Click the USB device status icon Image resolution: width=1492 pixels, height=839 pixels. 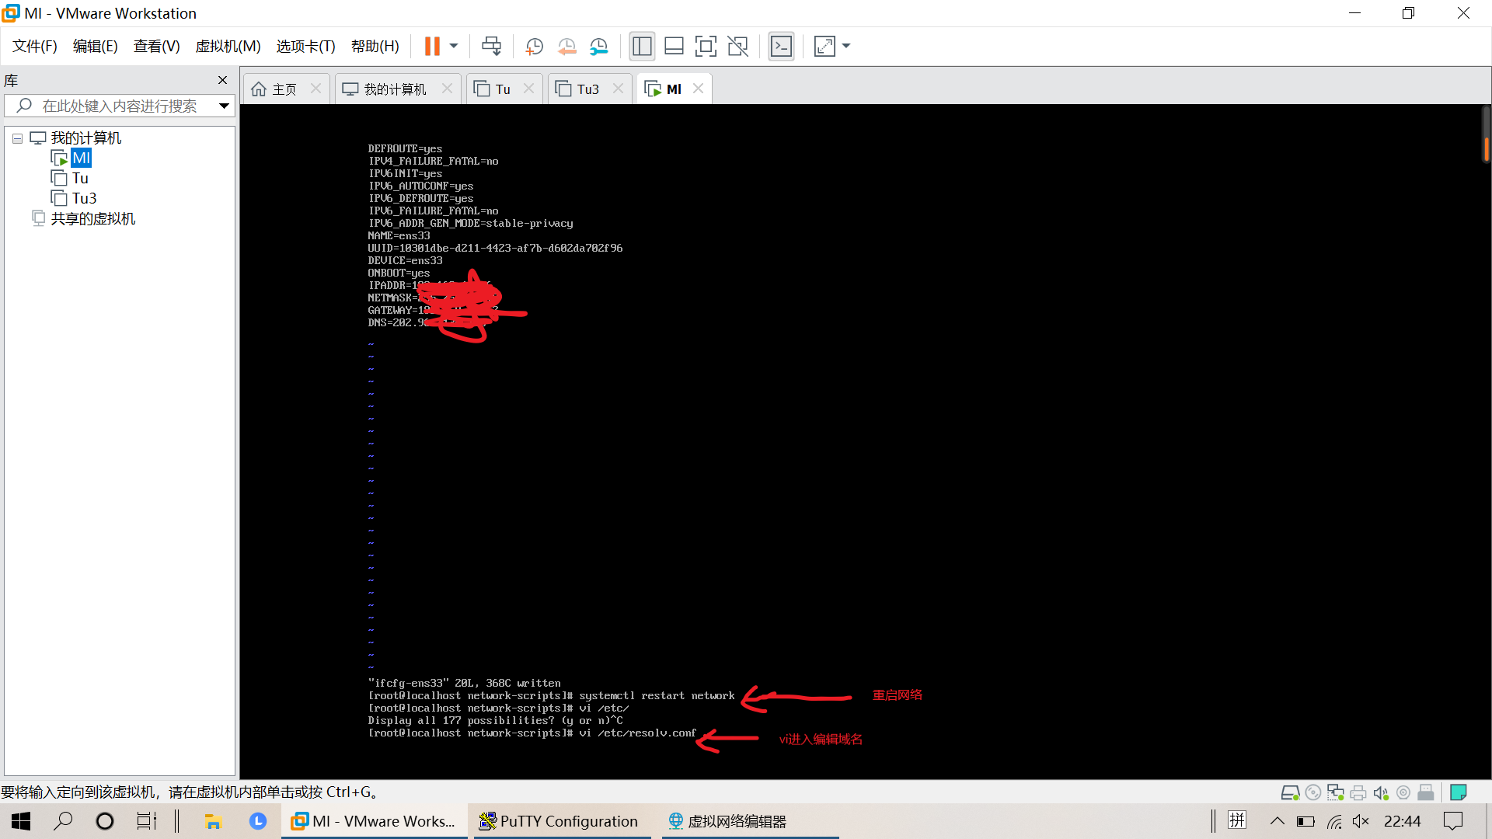(x=1426, y=792)
